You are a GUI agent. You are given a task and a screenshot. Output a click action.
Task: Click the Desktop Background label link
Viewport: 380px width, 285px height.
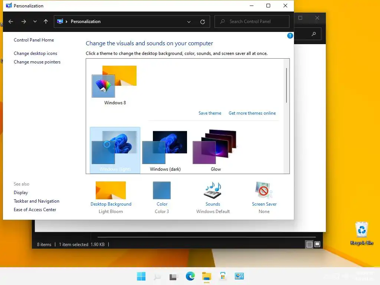(111, 204)
